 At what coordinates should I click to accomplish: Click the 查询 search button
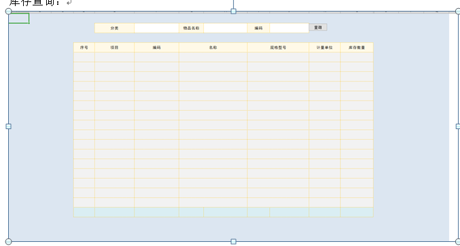tap(318, 27)
